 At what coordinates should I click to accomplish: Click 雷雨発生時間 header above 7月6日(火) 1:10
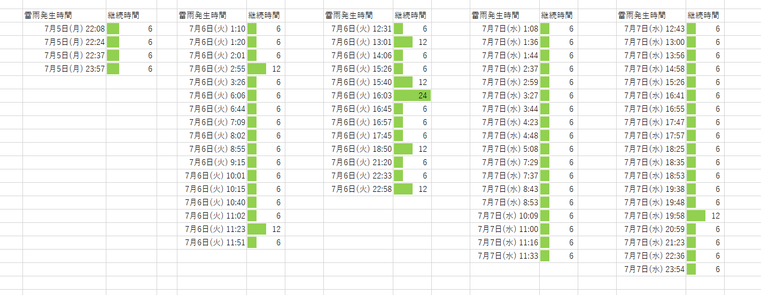tap(203, 15)
